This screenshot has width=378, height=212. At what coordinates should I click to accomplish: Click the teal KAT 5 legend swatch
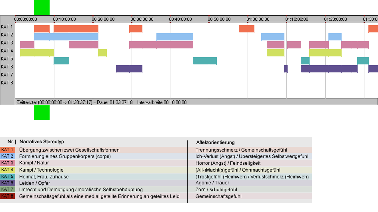pyautogui.click(x=8, y=176)
